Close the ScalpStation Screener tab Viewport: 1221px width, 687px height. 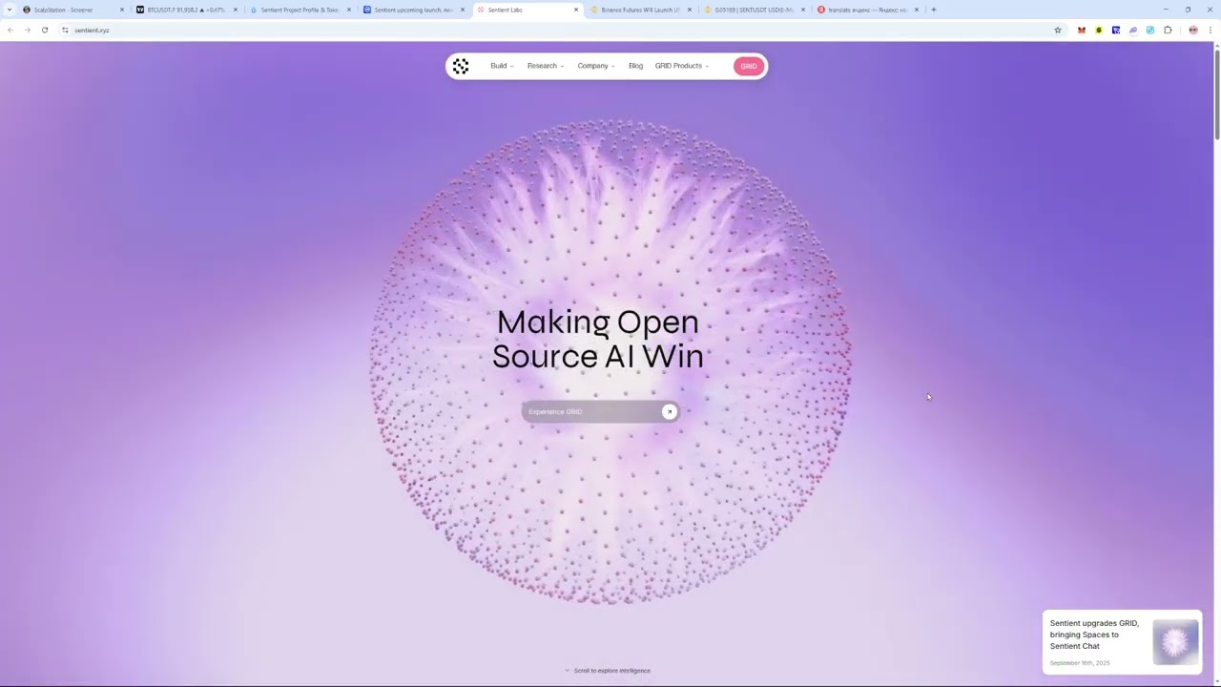click(121, 10)
